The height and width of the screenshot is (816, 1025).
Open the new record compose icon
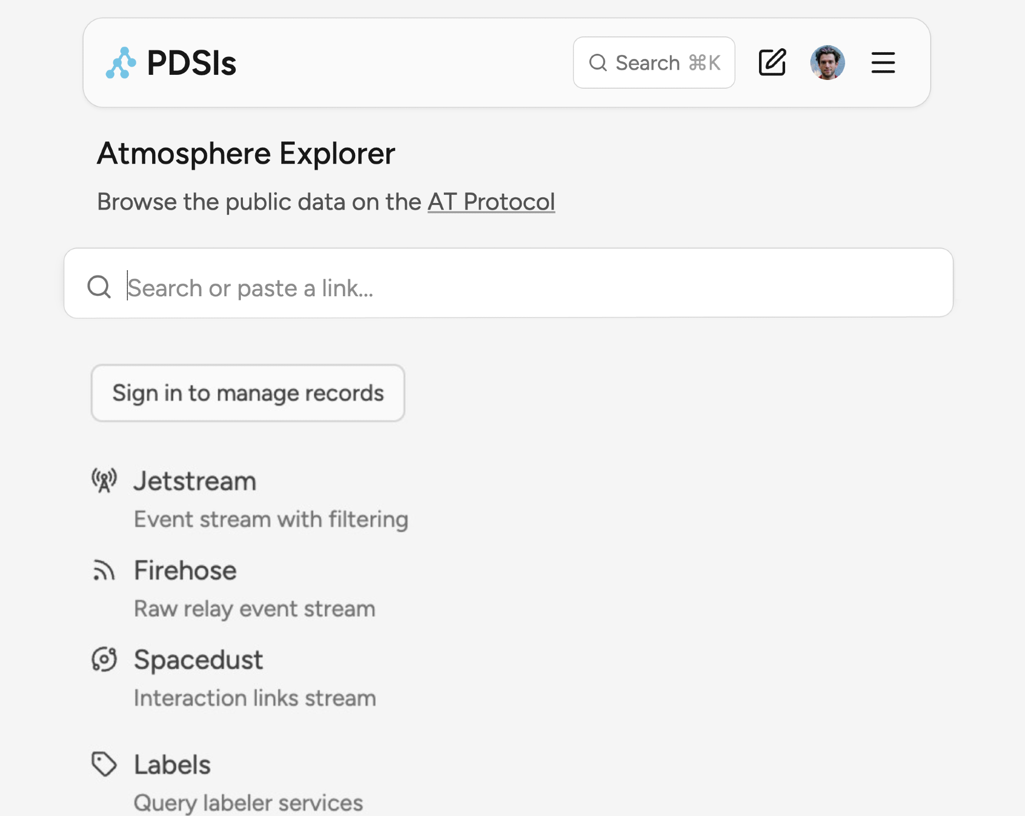click(x=772, y=63)
